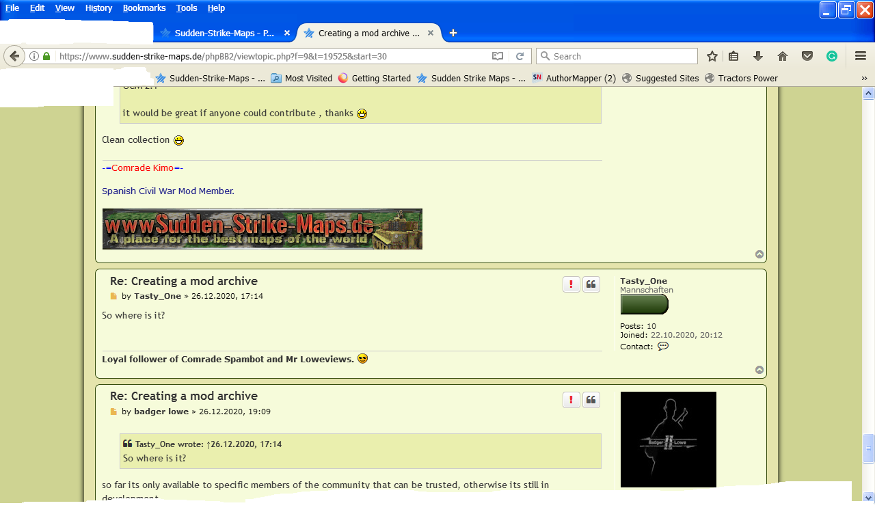Follow the up-arrow link in Tasty_One quote
Viewport: 875px width, 525px height.
tap(208, 444)
